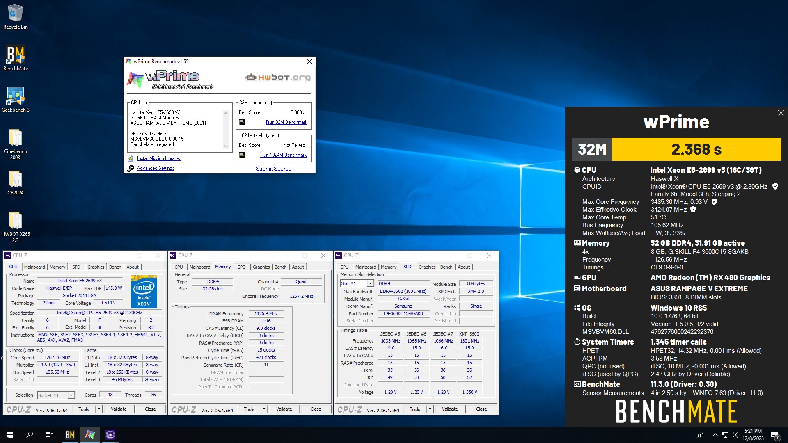
Task: Open Tools dropdown arrow in CPU tab window
Action: [98, 409]
